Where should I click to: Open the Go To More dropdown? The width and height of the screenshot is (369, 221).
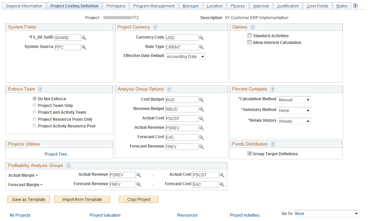coord(326,213)
